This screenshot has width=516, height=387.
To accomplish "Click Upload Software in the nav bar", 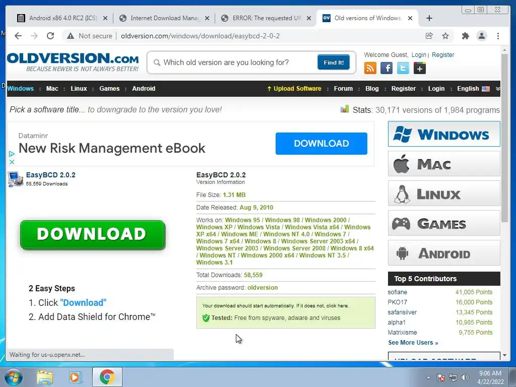I will coord(294,89).
